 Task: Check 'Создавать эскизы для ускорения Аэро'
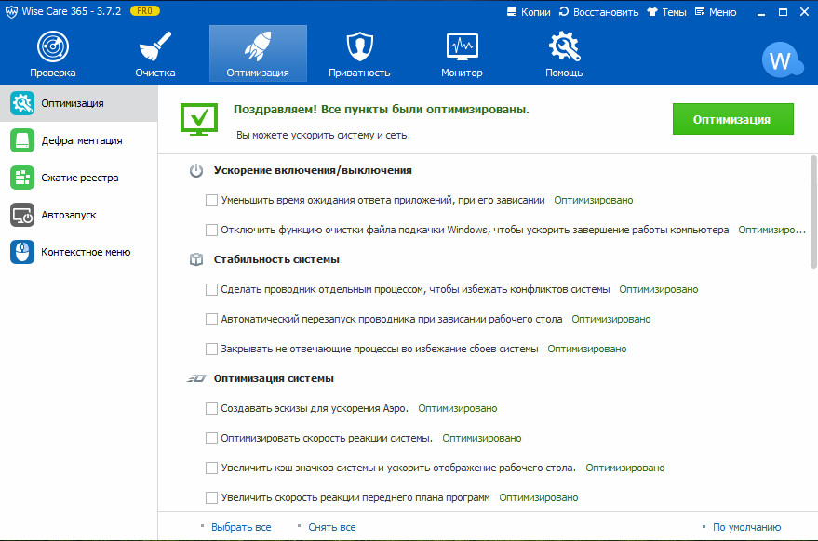tap(211, 408)
